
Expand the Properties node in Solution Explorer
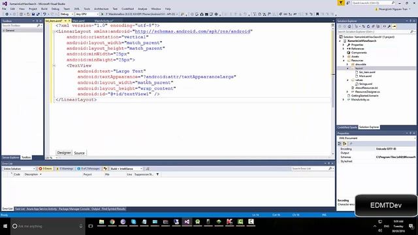click(344, 45)
